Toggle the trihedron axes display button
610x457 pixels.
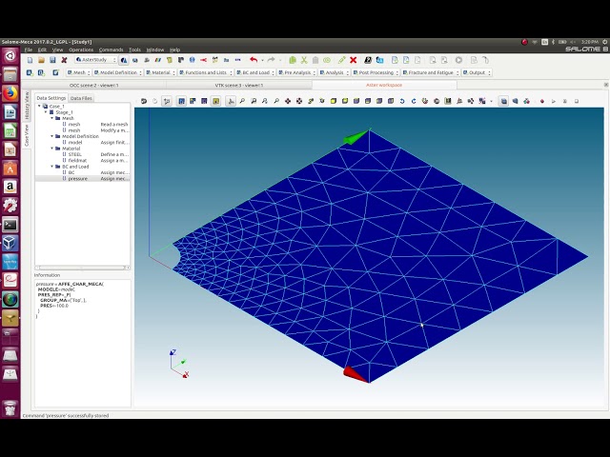coord(231,101)
